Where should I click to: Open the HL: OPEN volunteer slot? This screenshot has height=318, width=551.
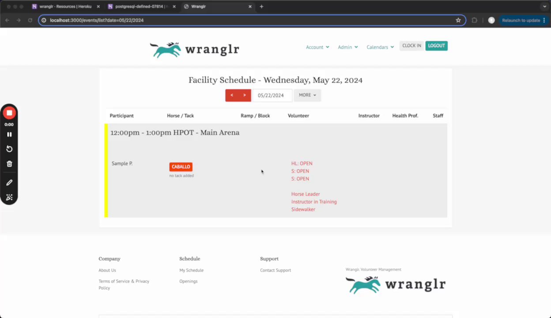[302, 164]
